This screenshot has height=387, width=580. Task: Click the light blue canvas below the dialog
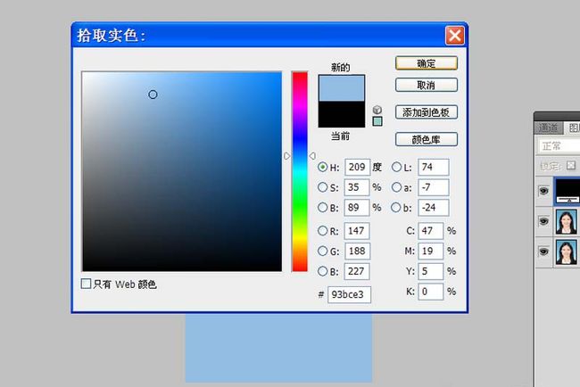point(278,348)
